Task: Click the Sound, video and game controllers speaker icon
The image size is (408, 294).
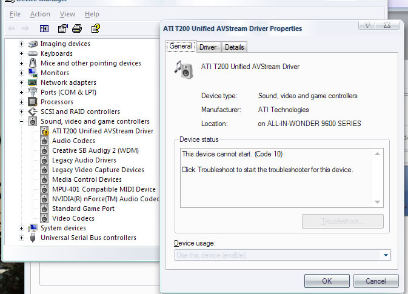Action: point(33,121)
